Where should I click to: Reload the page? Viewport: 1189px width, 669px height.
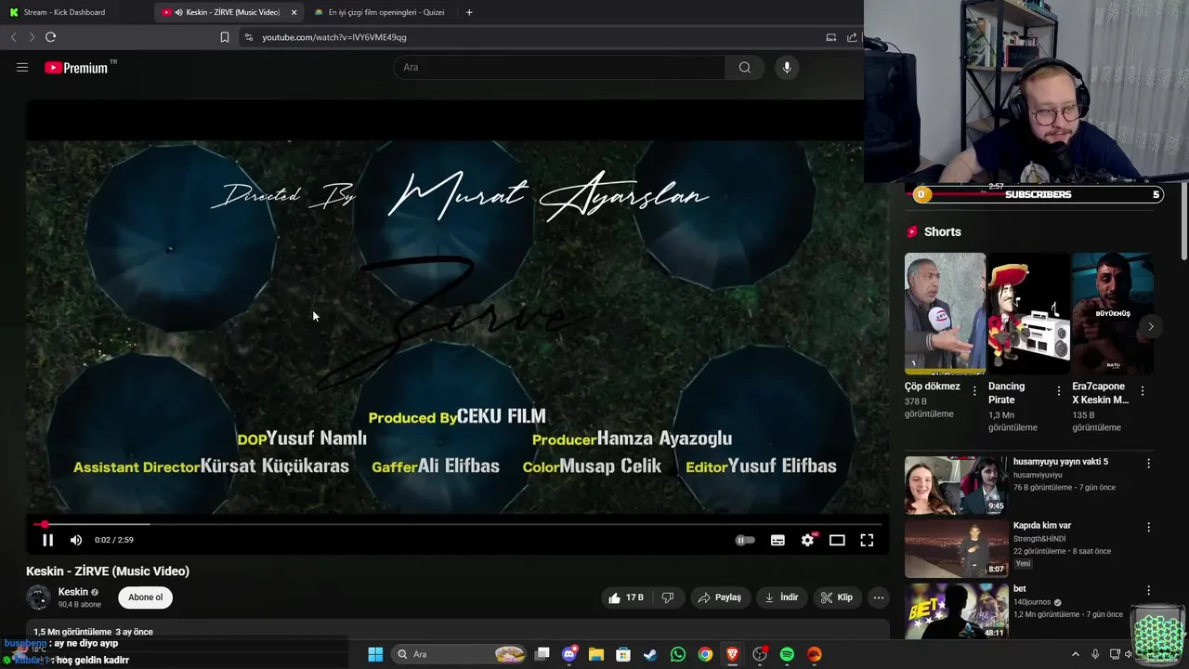tap(50, 37)
